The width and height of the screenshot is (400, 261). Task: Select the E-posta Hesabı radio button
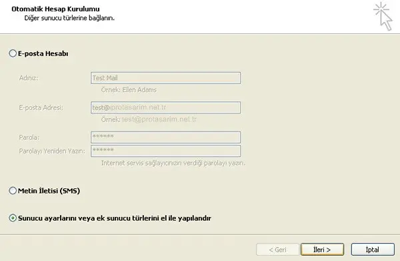click(13, 53)
